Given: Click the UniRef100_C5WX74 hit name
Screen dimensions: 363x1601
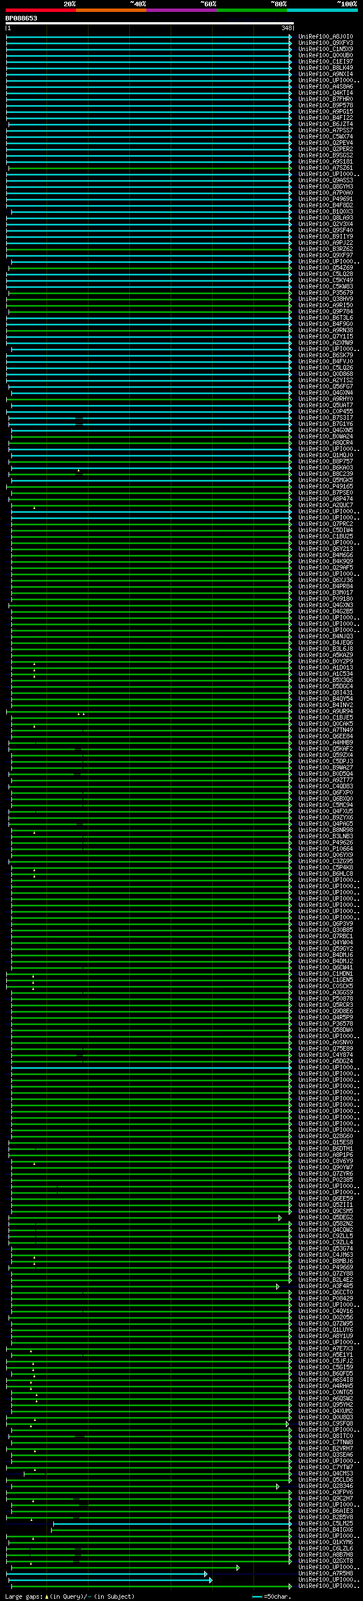Looking at the screenshot, I should pyautogui.click(x=326, y=137).
